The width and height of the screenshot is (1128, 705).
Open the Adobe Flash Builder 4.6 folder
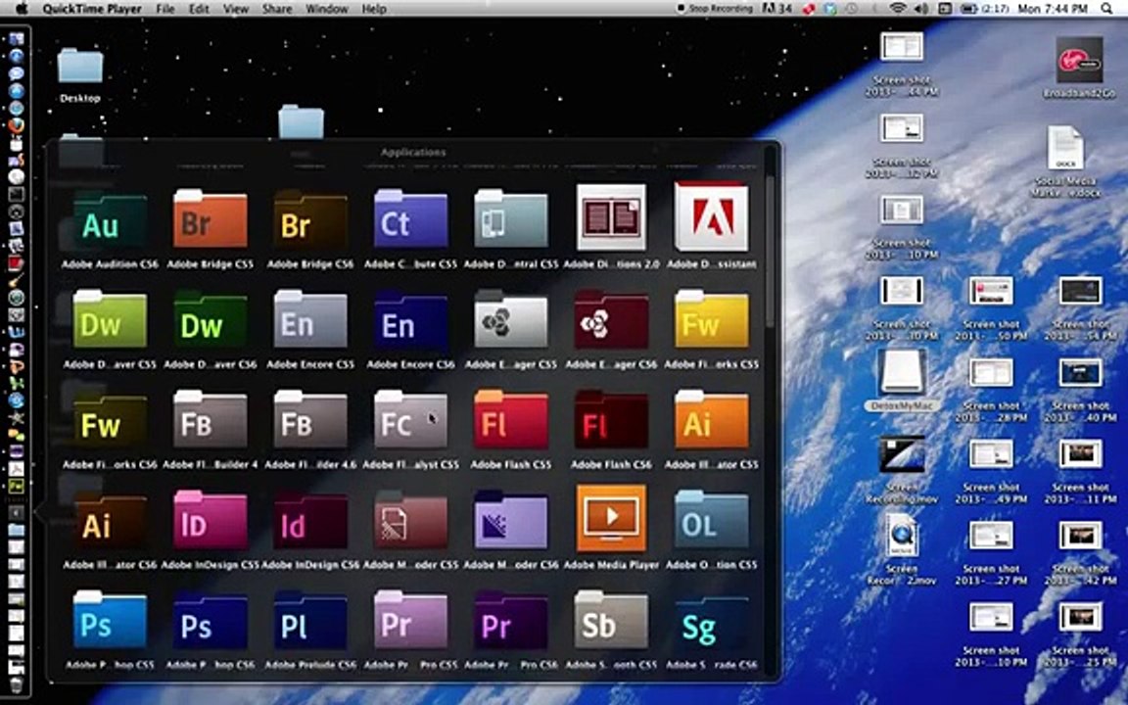[x=310, y=420]
